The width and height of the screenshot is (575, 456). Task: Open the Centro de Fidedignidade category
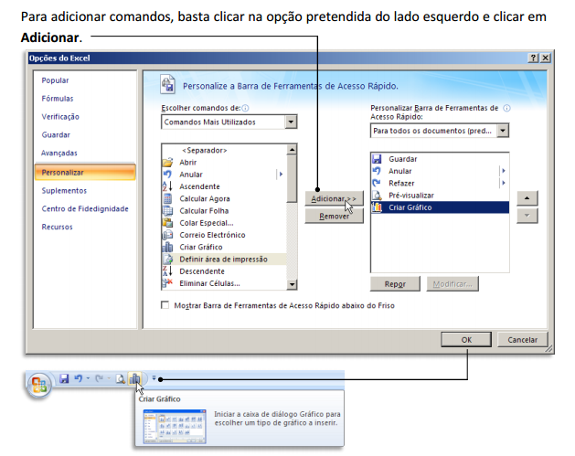pos(85,208)
